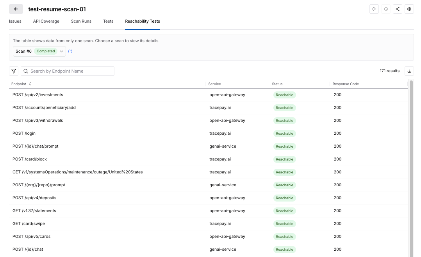Screen dimensions: 421x257
Task: Select row POST /api/v5/cards
Action: pos(209,237)
